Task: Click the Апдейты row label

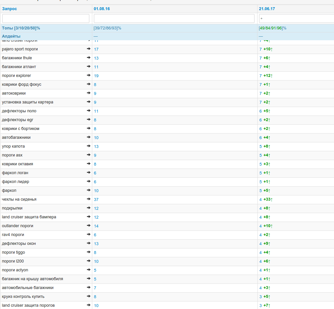Action: pos(11,36)
